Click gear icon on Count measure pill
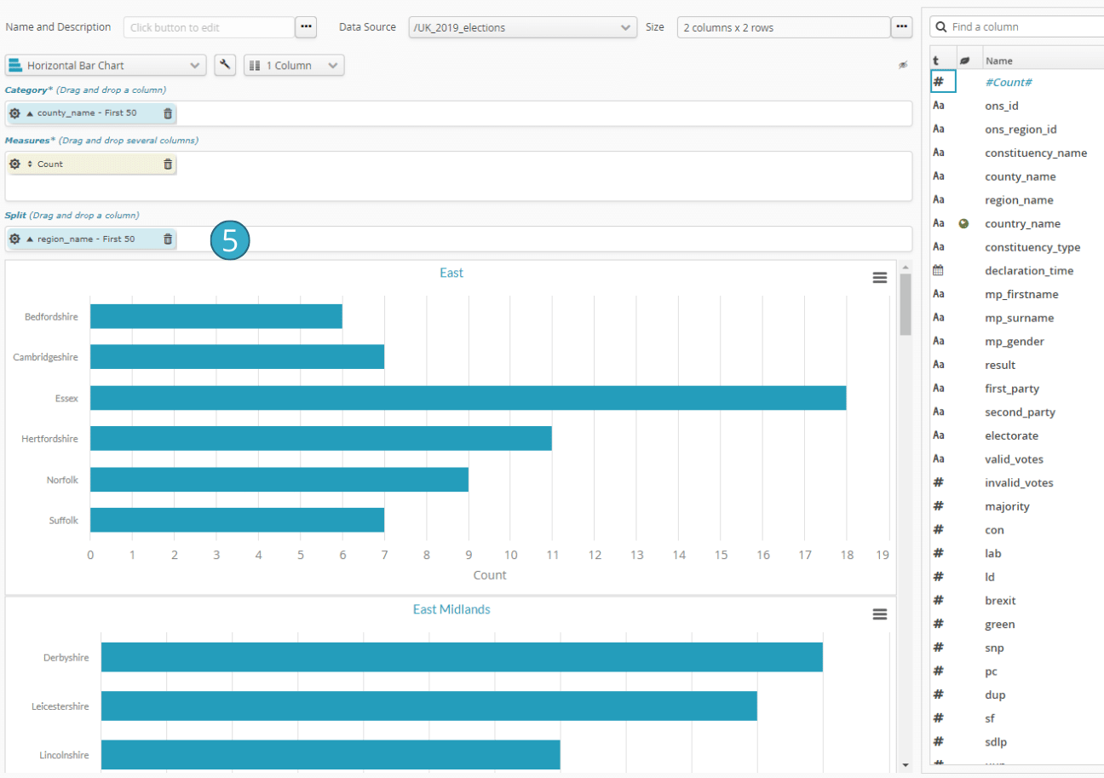This screenshot has height=778, width=1104. coord(14,164)
